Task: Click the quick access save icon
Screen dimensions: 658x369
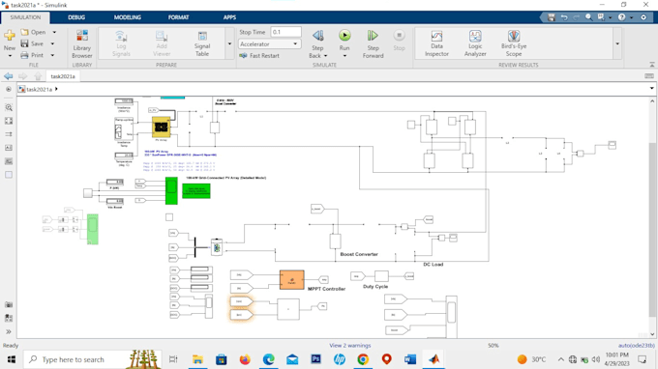Action: (552, 17)
